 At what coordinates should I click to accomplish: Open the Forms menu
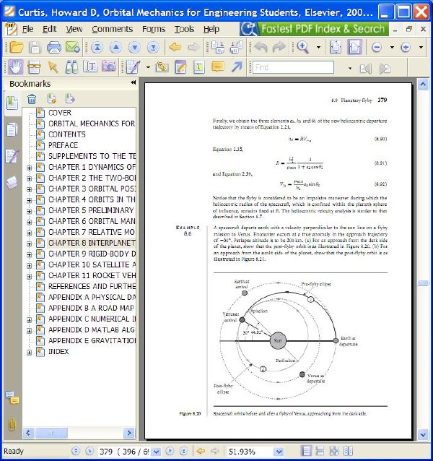pos(154,29)
